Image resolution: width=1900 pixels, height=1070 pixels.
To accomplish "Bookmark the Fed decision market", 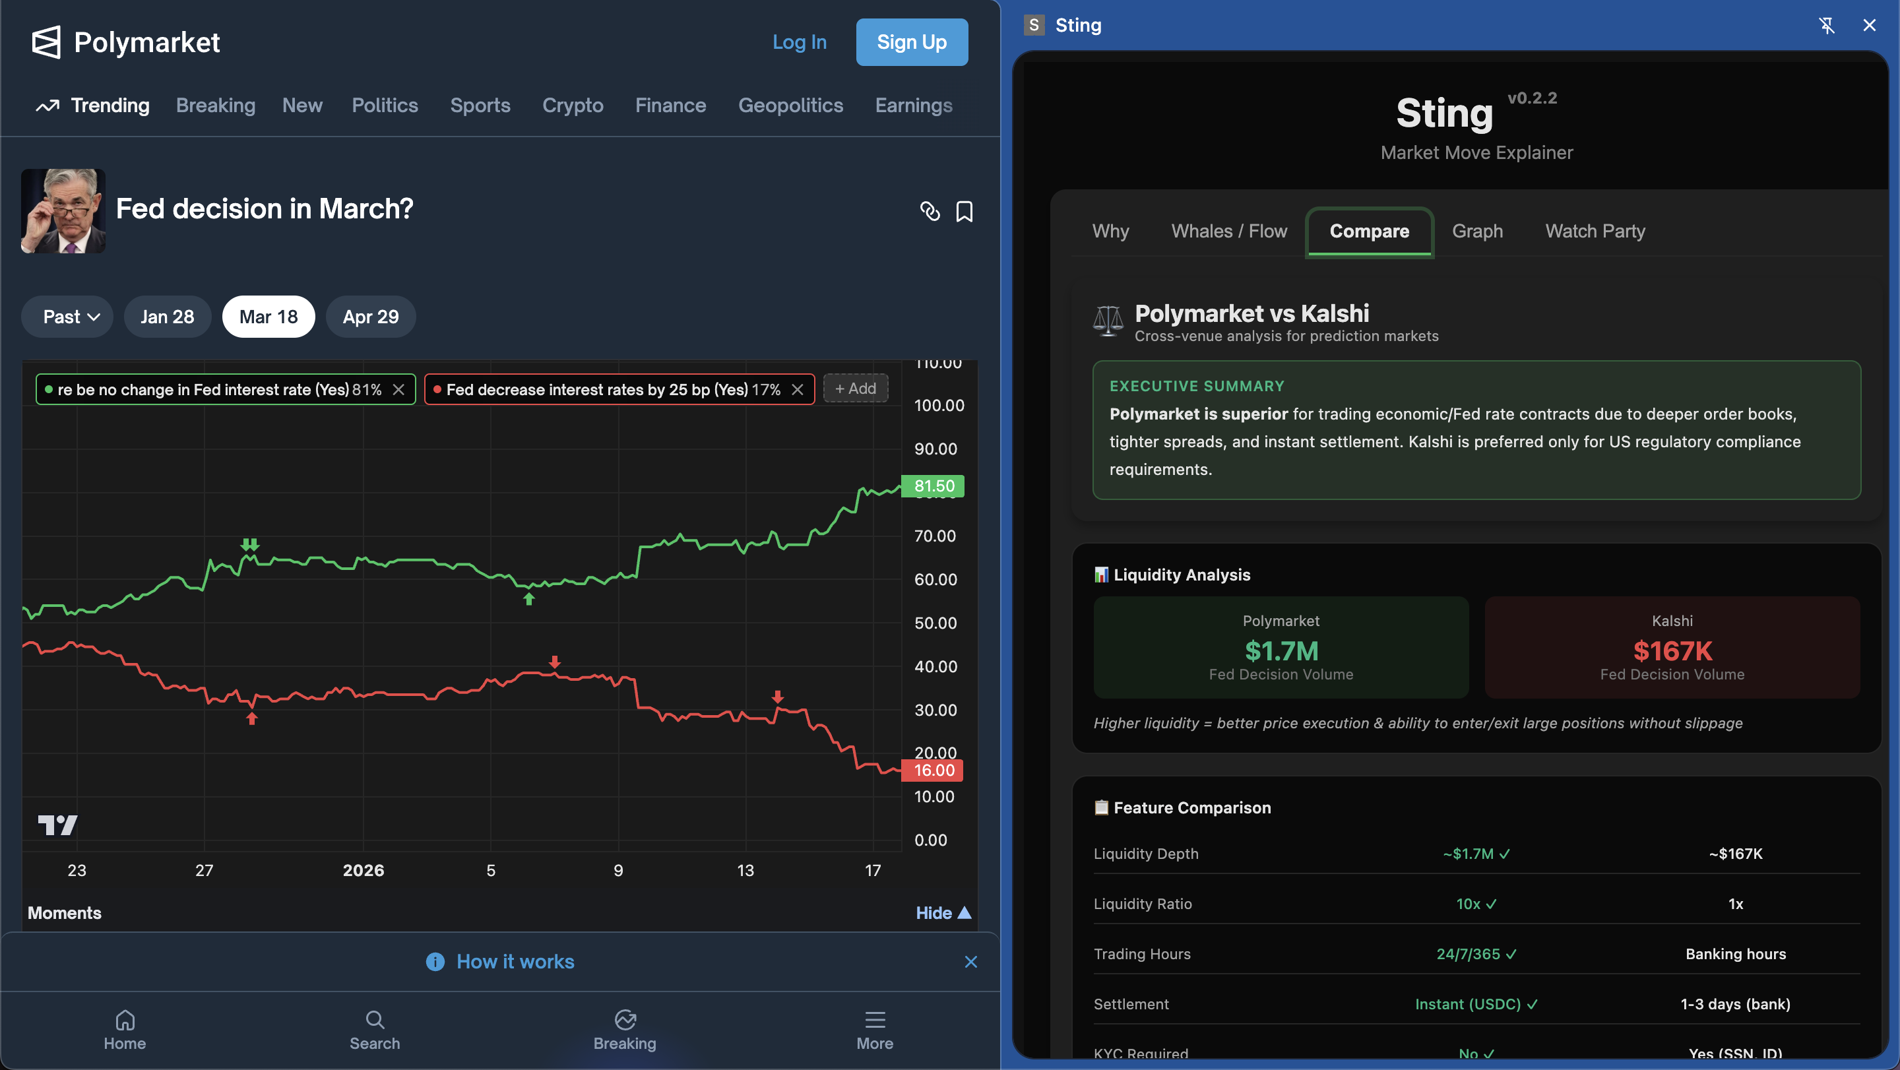I will pyautogui.click(x=964, y=212).
